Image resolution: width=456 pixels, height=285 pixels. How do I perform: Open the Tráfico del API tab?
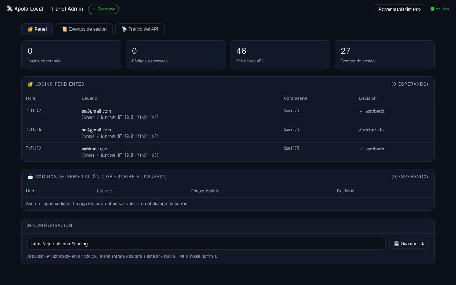tap(140, 29)
